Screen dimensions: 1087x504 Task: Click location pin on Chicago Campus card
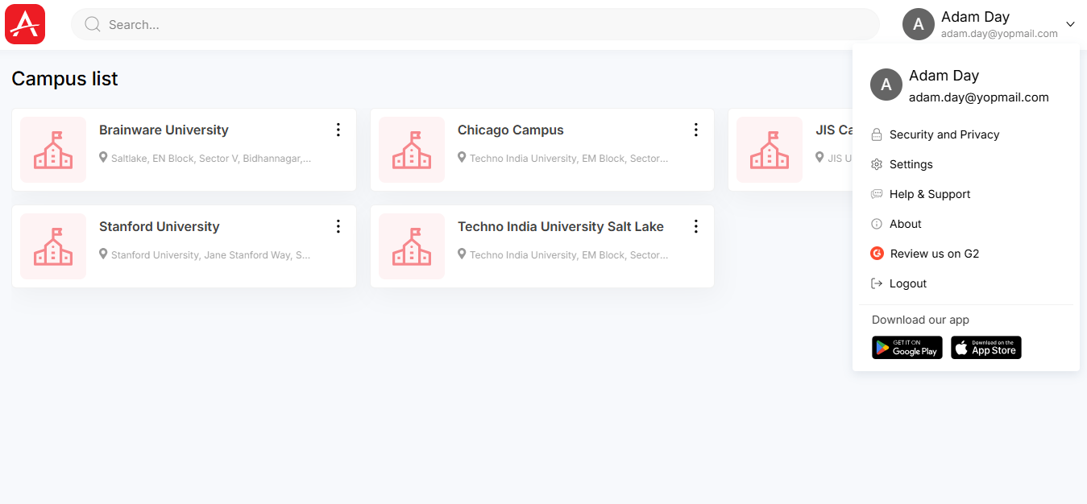coord(462,157)
